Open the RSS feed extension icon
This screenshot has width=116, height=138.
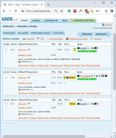click(92, 11)
